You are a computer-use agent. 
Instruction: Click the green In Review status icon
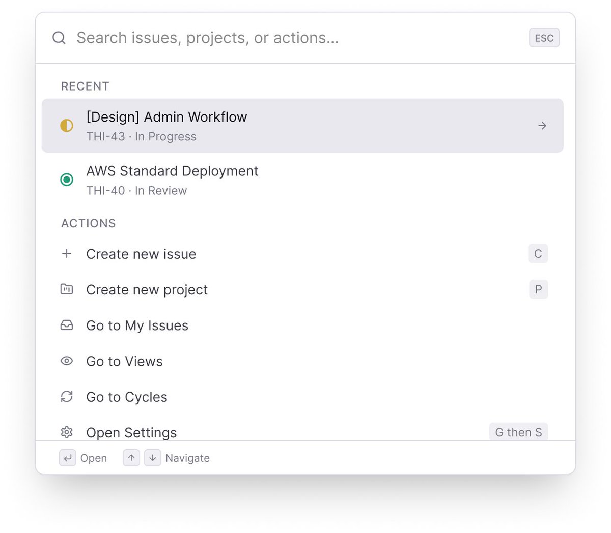click(x=67, y=180)
